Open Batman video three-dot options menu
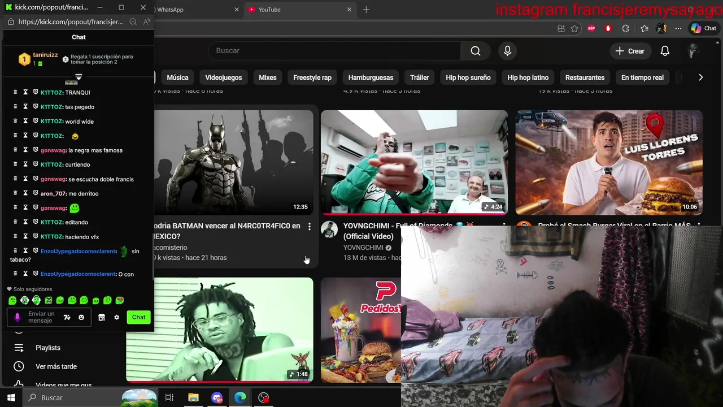Image resolution: width=723 pixels, height=407 pixels. (x=309, y=226)
